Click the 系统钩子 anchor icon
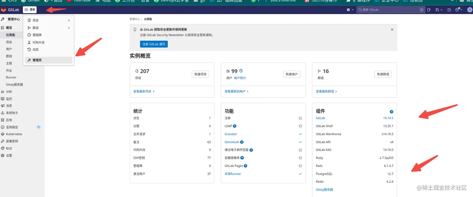The width and height of the screenshot is (473, 197). (3, 113)
